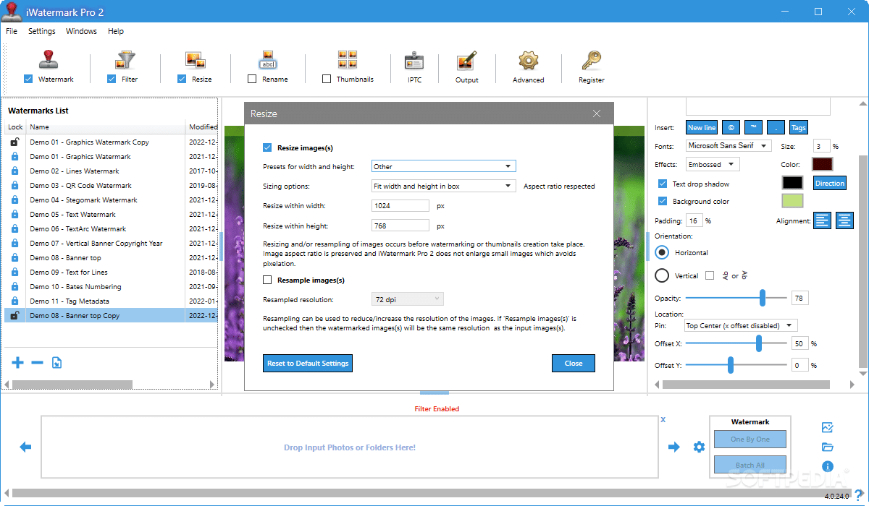Click the green background color swatch

pos(792,201)
